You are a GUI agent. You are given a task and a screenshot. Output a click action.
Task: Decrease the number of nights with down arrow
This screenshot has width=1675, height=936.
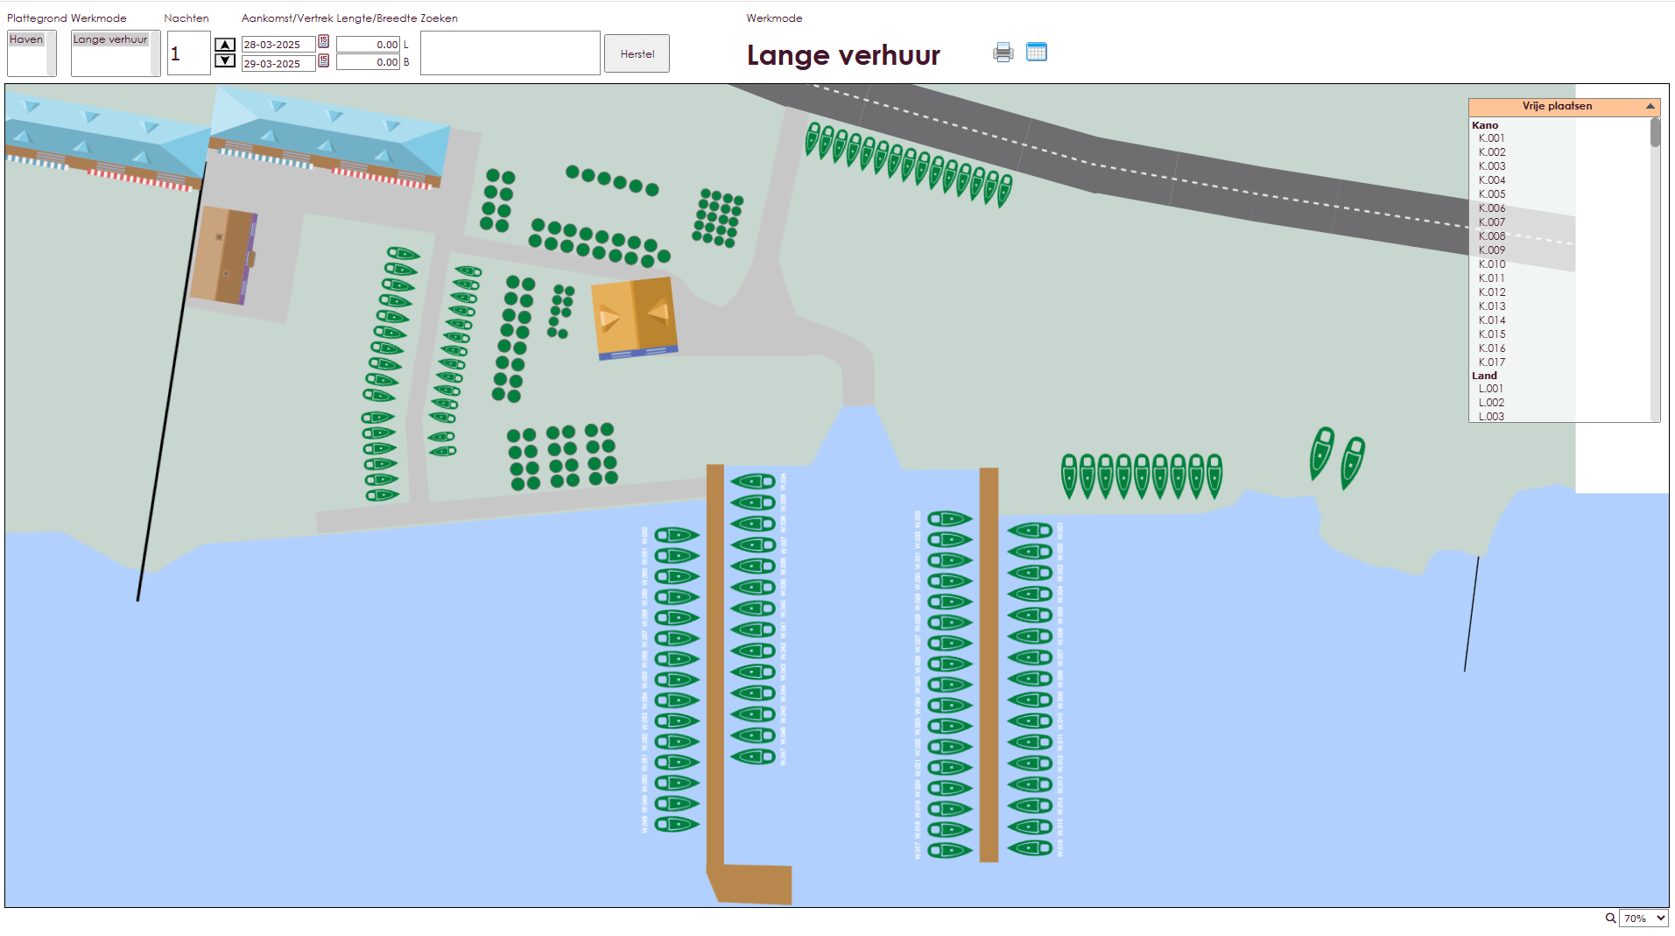tap(225, 61)
